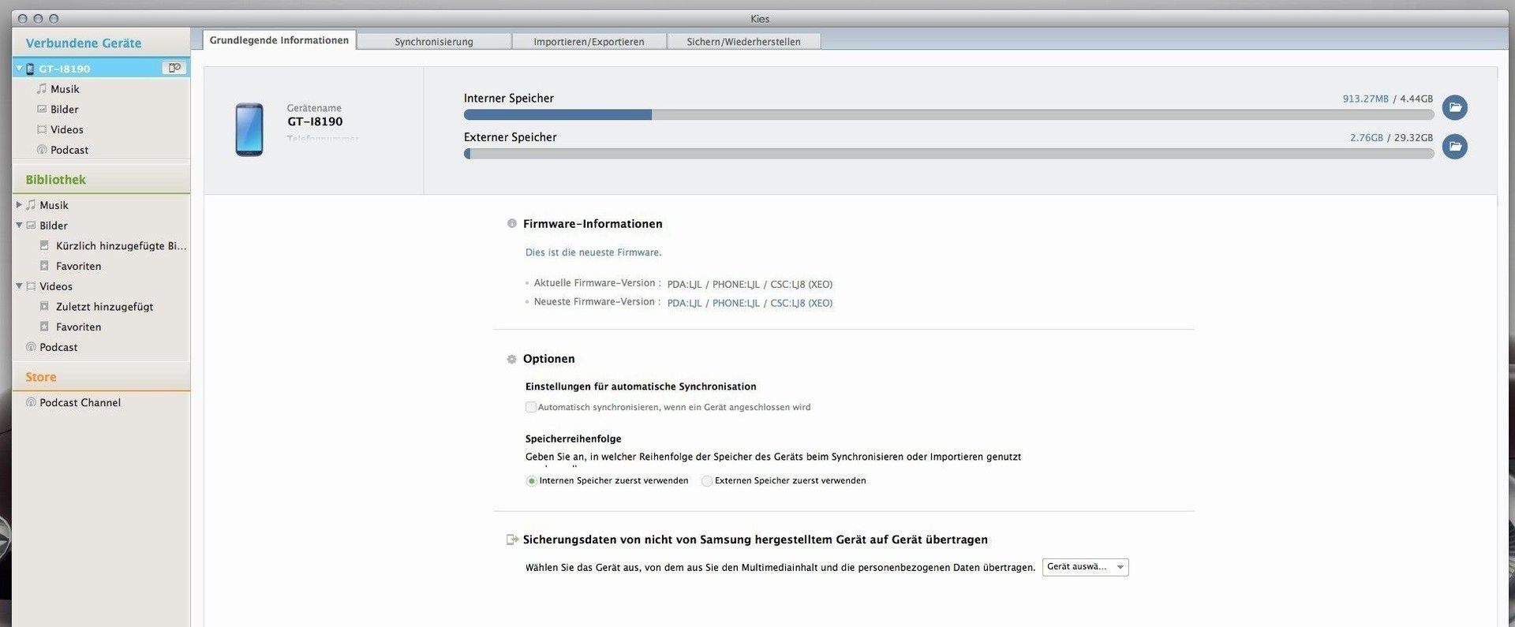Click the 'Externer Speicher' label
Viewport: 1515px width, 627px height.
tap(511, 137)
